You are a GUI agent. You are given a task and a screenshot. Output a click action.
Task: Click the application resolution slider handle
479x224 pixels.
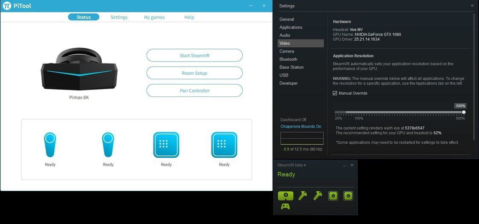pos(464,112)
